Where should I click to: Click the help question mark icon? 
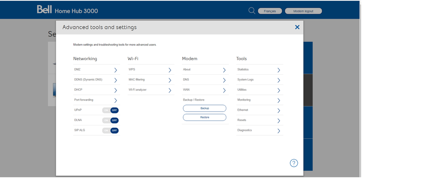point(294,163)
